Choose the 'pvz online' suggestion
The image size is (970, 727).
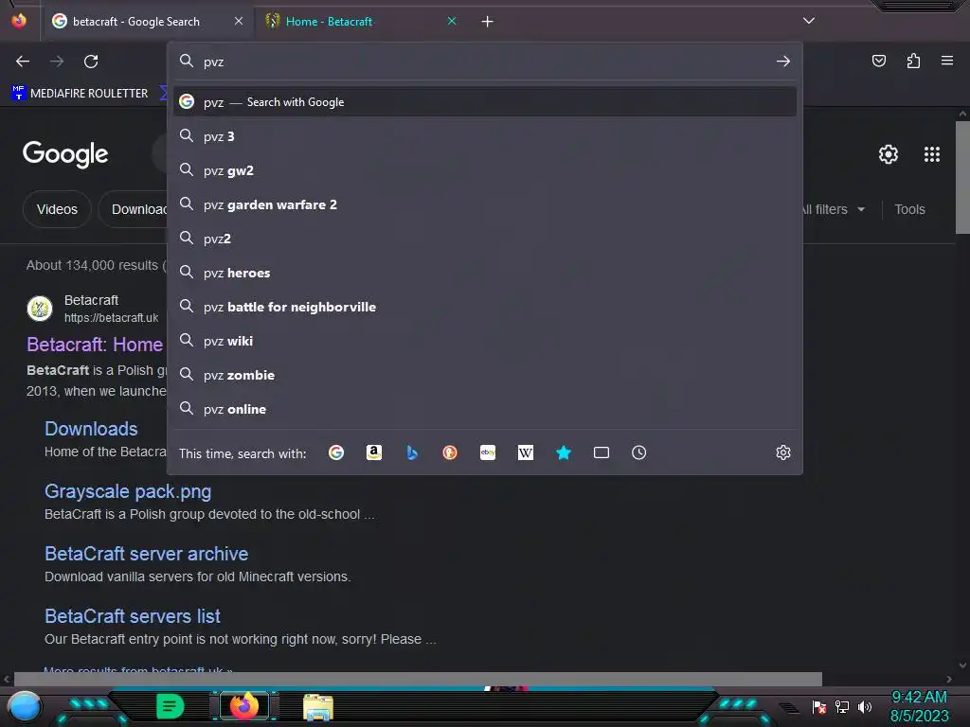485,409
